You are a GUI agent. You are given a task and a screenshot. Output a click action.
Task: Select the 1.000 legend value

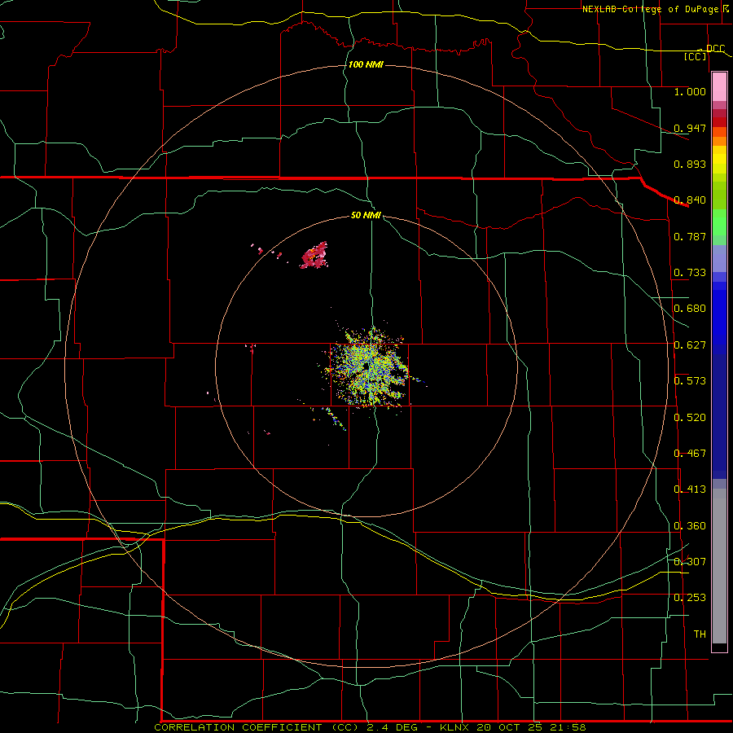pos(690,91)
